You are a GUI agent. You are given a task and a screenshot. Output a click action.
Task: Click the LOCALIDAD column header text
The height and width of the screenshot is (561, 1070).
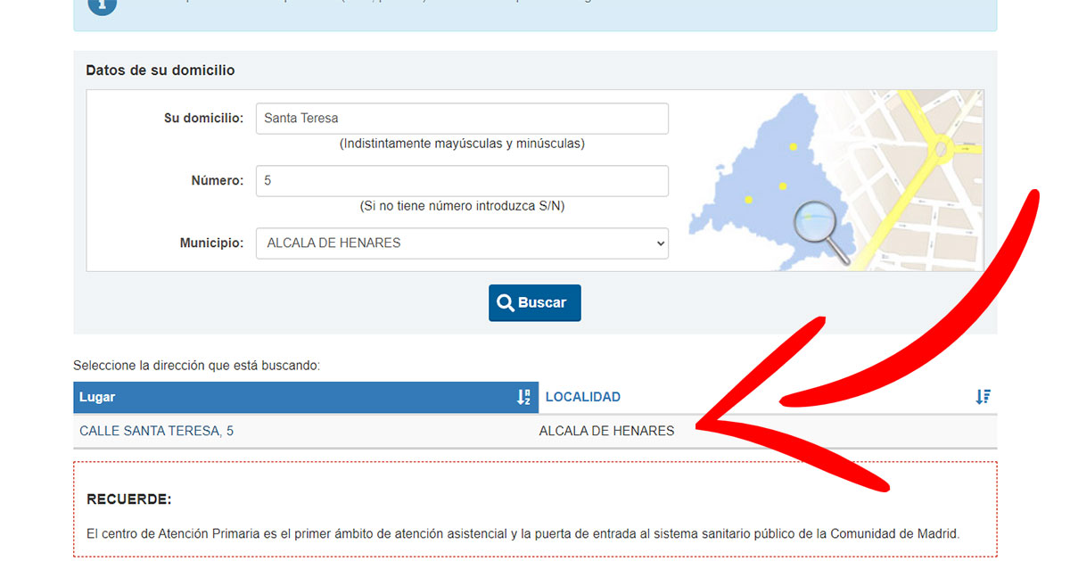pyautogui.click(x=583, y=397)
